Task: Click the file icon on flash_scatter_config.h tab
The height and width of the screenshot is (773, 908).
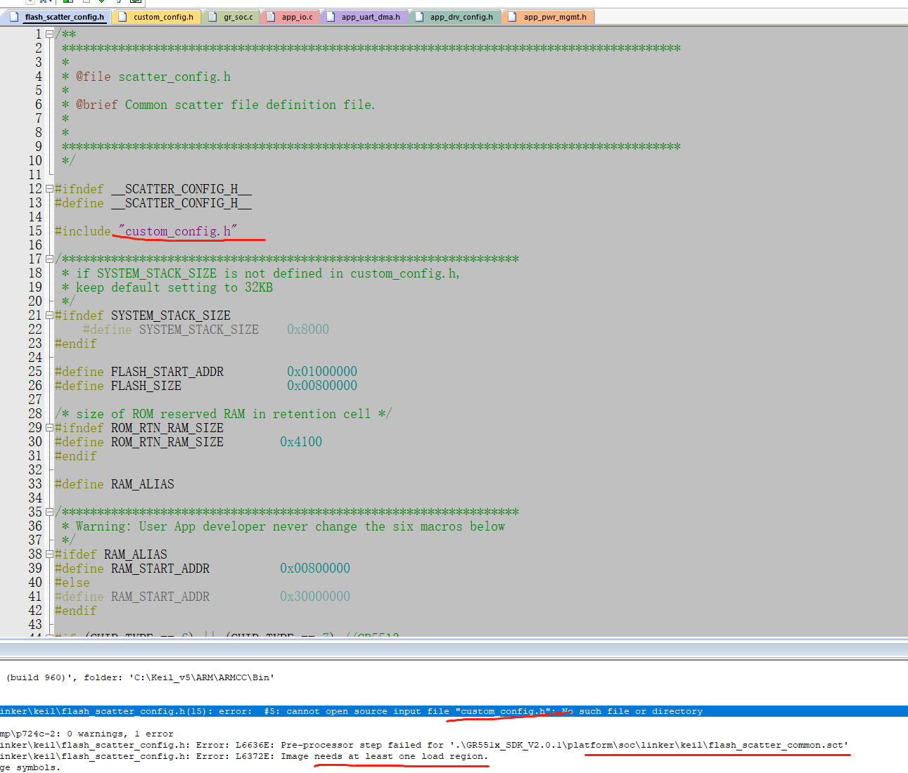Action: tap(14, 17)
